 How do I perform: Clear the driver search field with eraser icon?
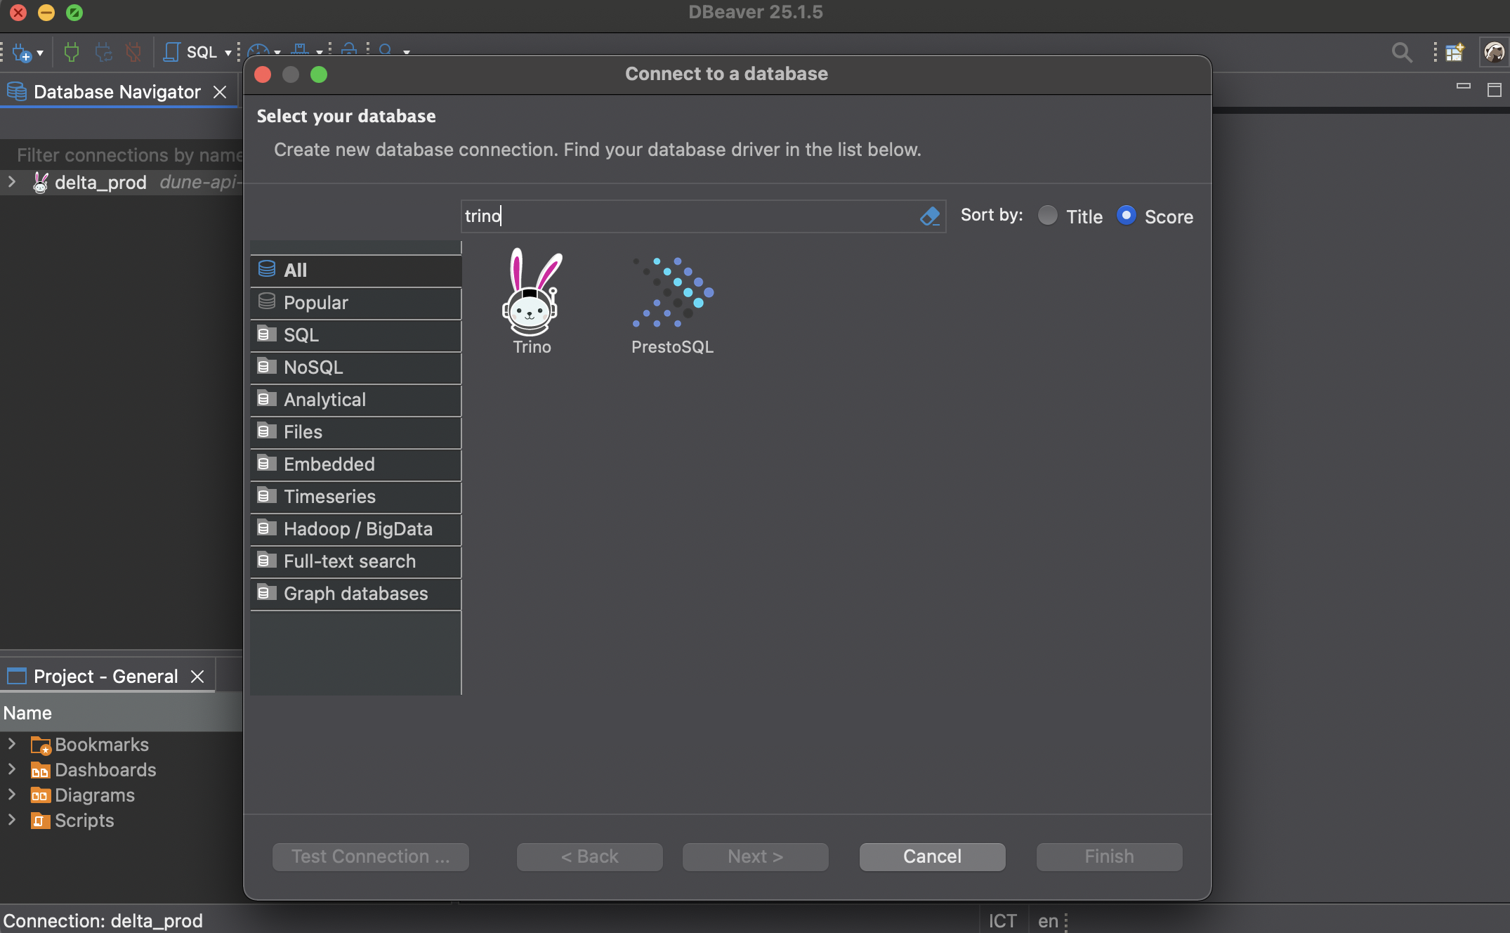930,216
